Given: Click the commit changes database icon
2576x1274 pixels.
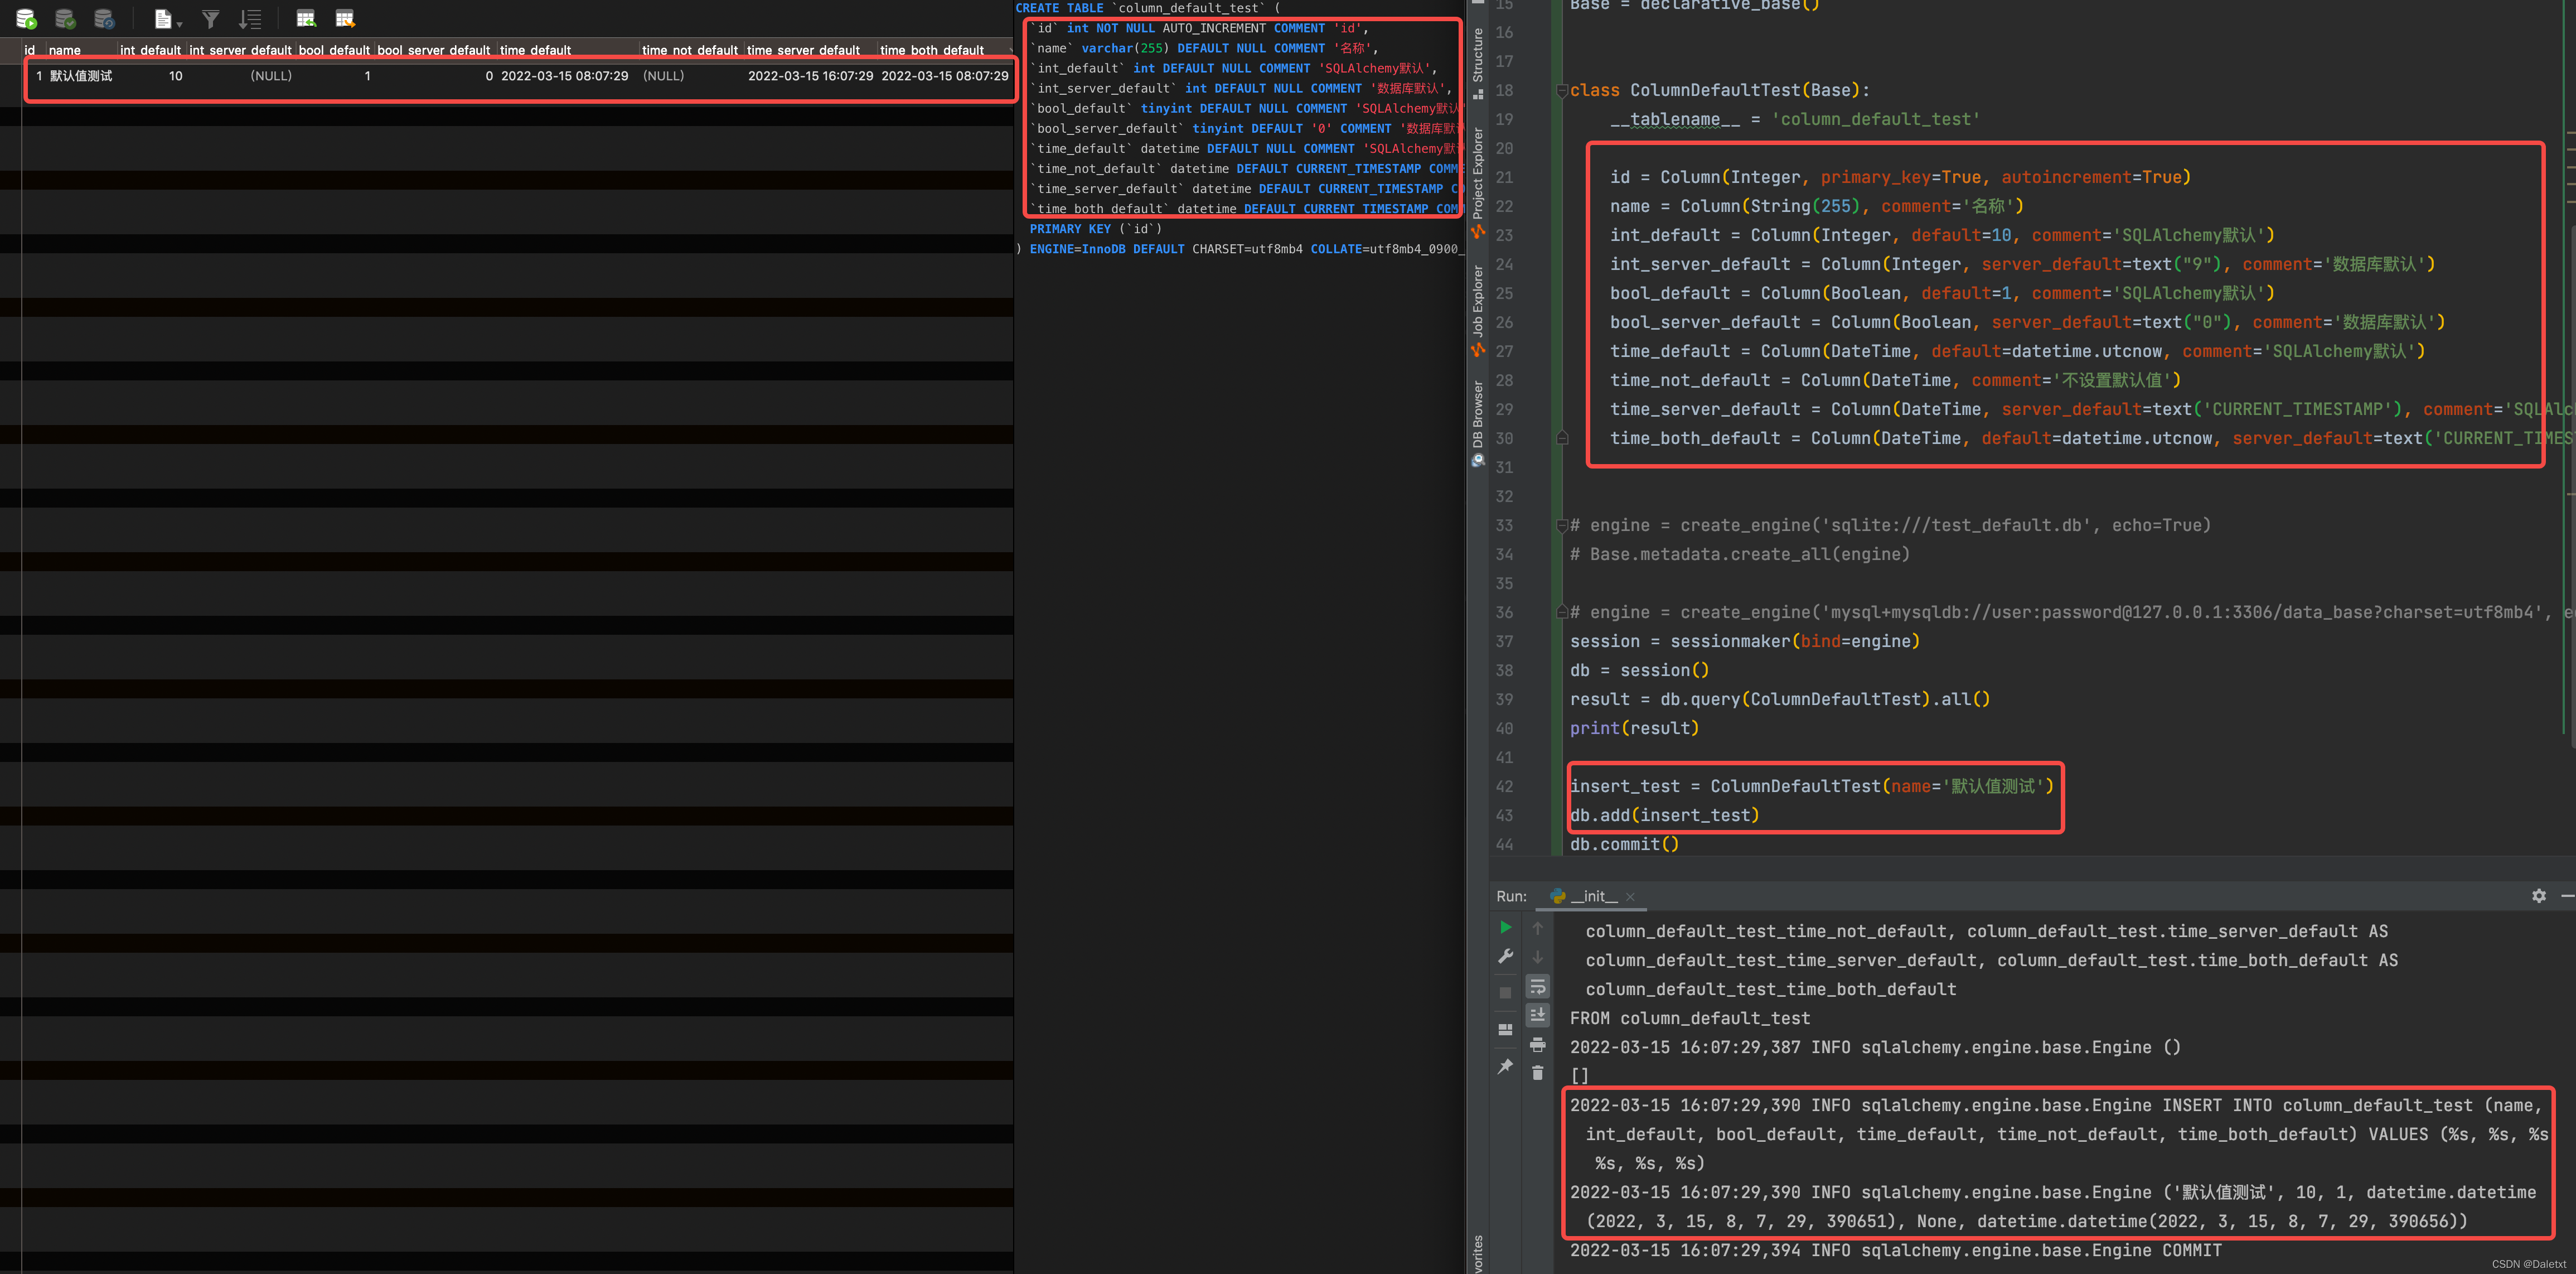Looking at the screenshot, I should coord(65,19).
